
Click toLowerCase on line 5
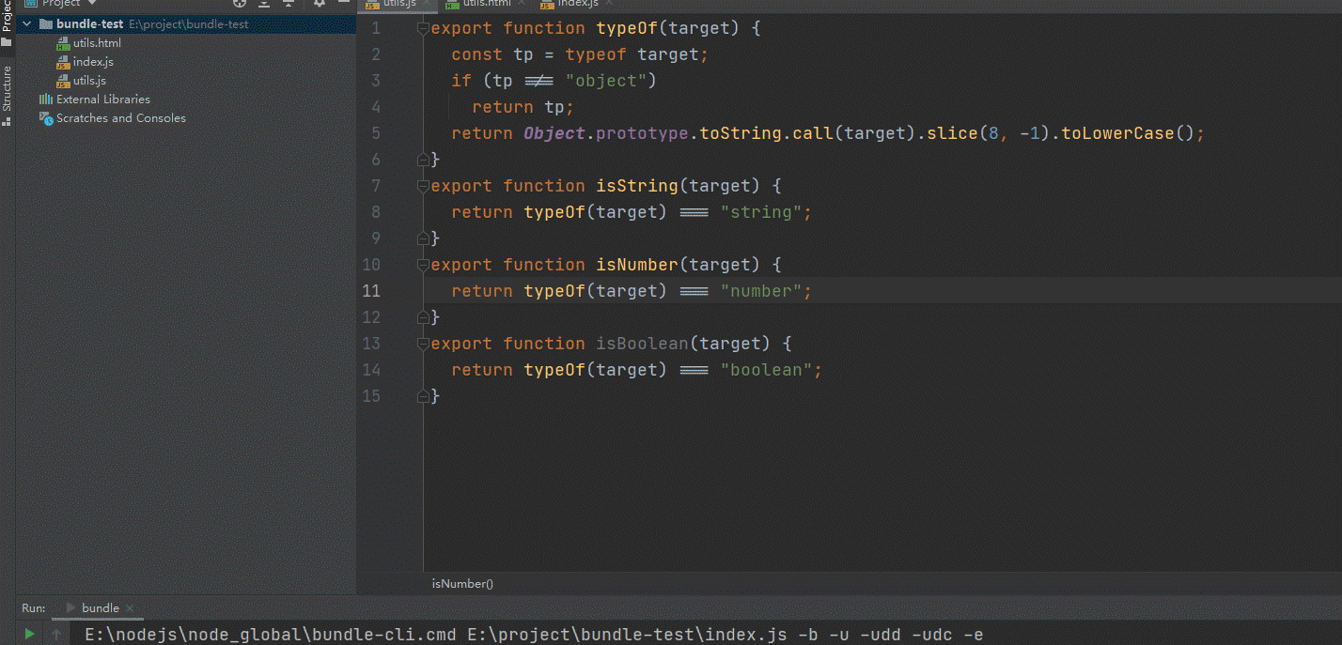(1118, 133)
